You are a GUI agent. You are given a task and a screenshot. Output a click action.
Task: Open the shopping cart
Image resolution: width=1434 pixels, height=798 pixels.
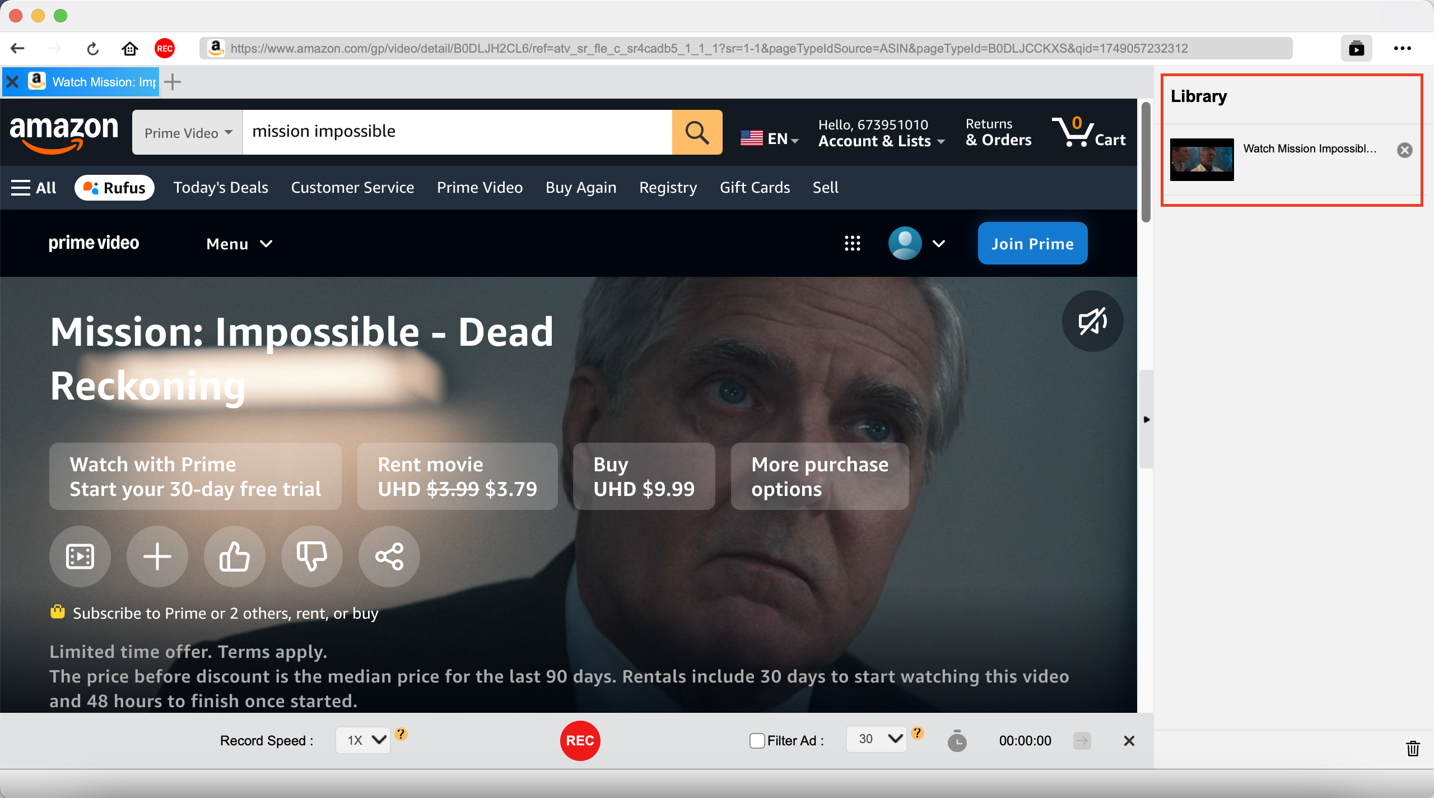click(x=1088, y=132)
